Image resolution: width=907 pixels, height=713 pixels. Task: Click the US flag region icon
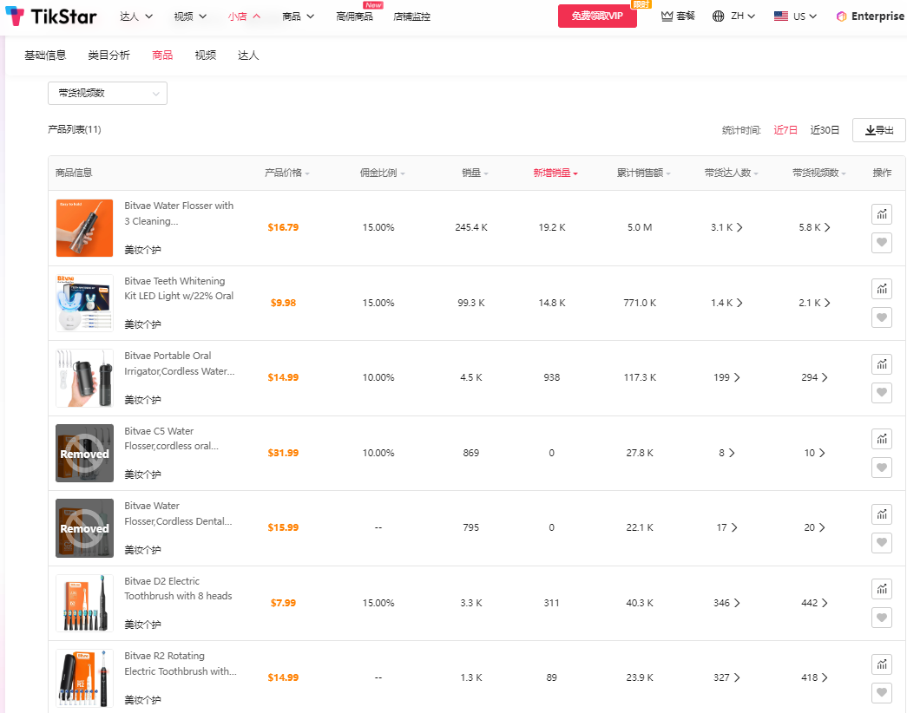(x=782, y=16)
